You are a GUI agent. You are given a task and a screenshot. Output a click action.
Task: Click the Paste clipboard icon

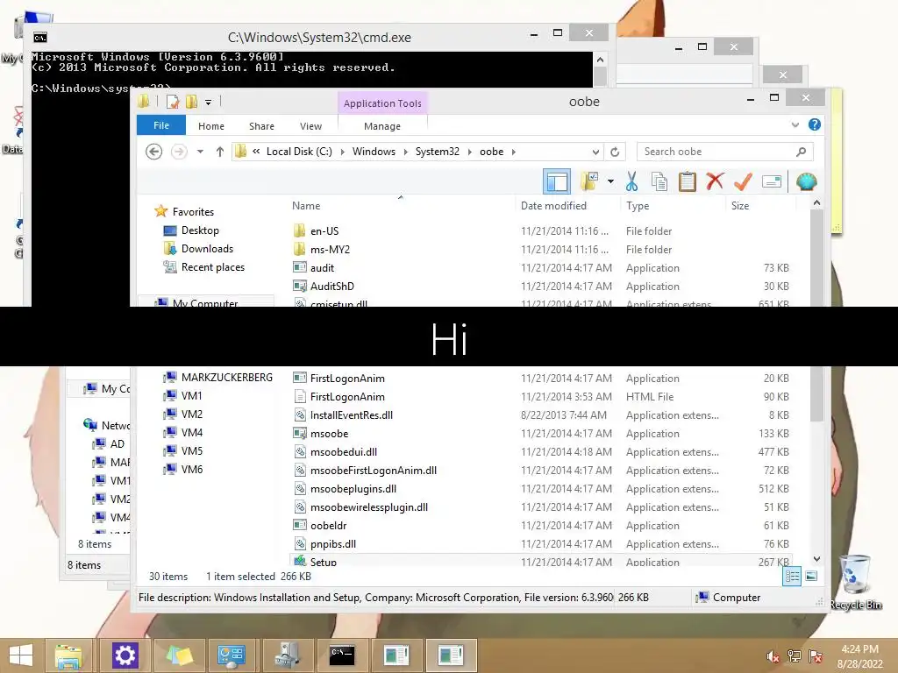[688, 182]
